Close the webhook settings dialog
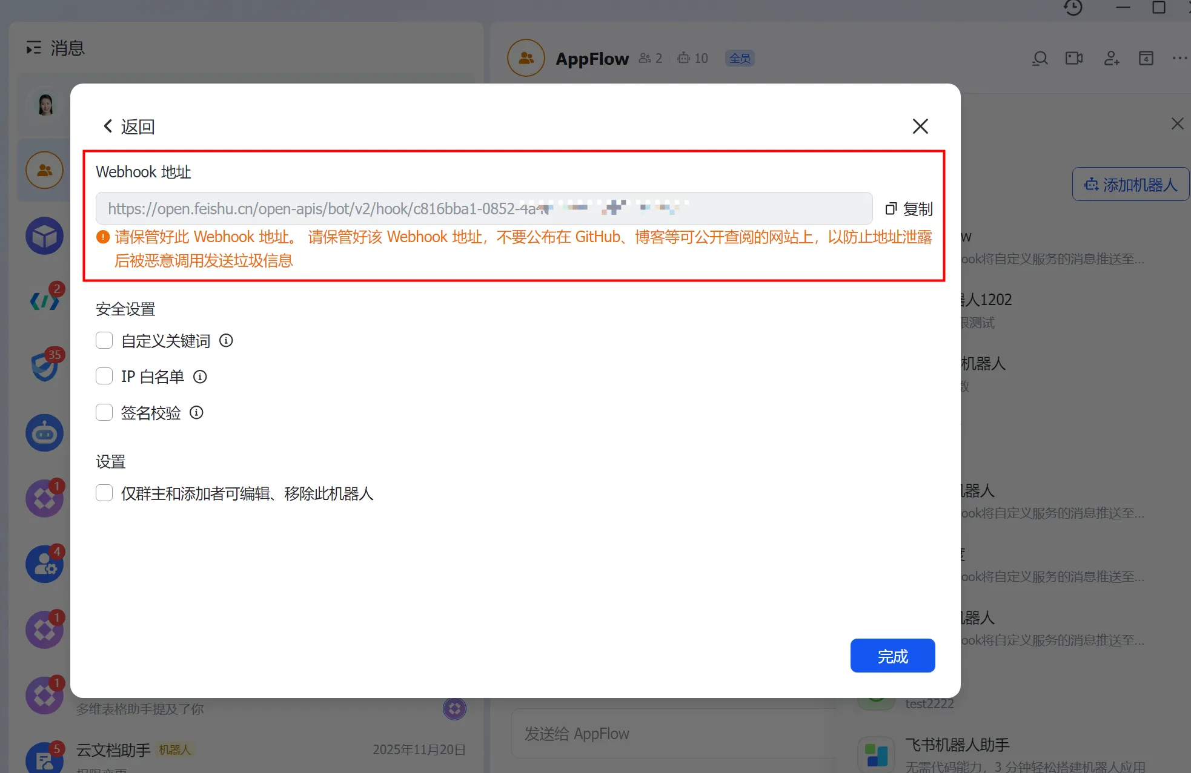Image resolution: width=1191 pixels, height=773 pixels. point(920,127)
